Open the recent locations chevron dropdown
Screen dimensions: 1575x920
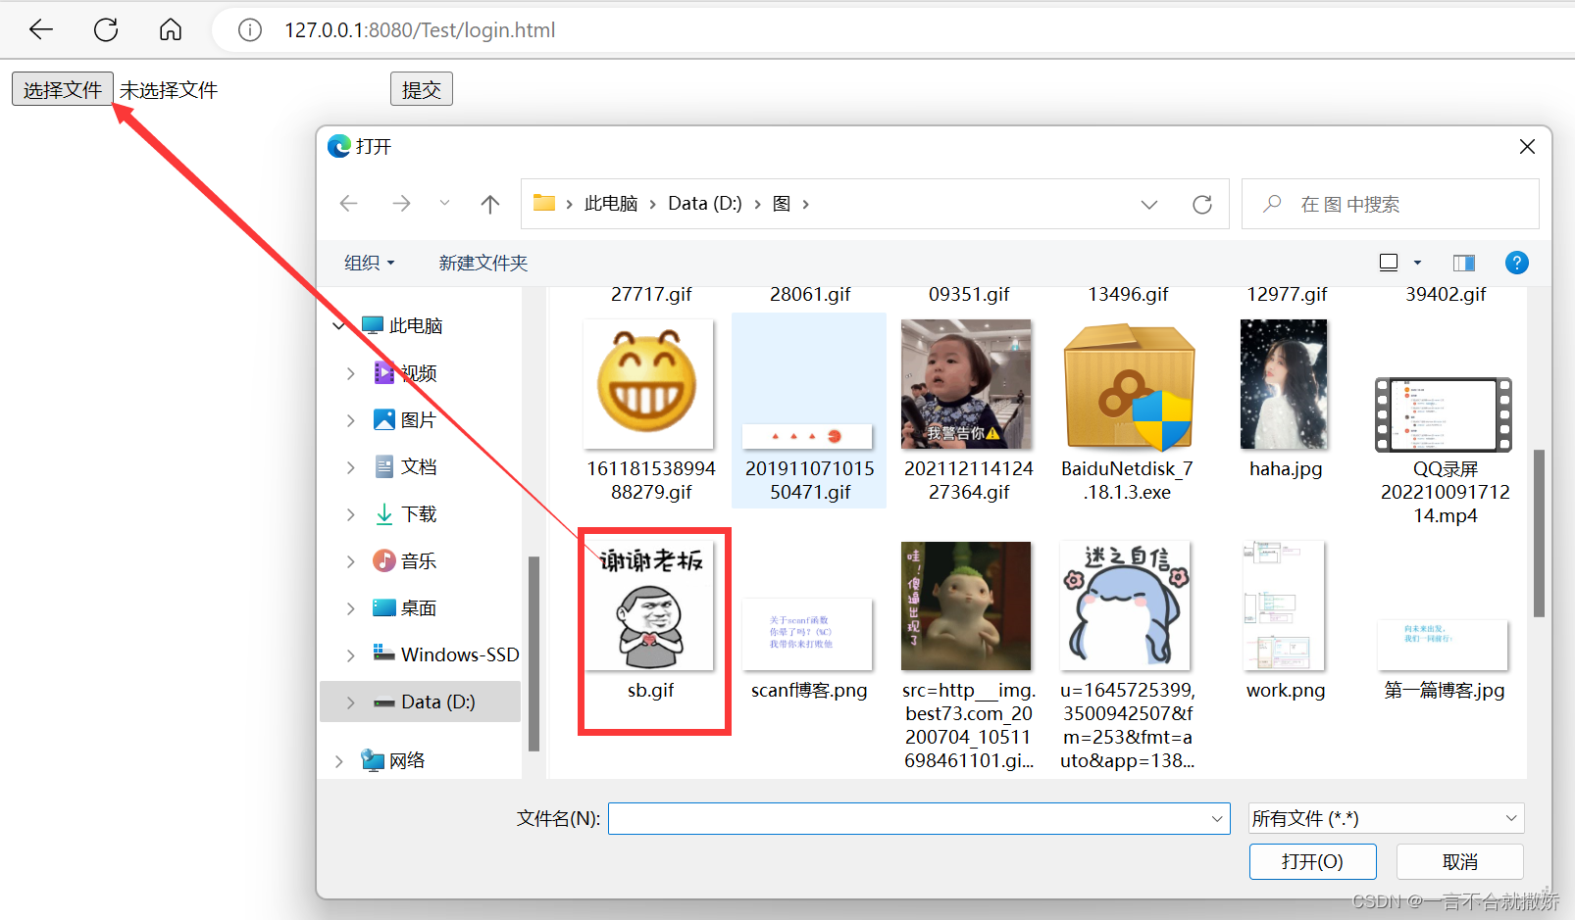coord(443,204)
